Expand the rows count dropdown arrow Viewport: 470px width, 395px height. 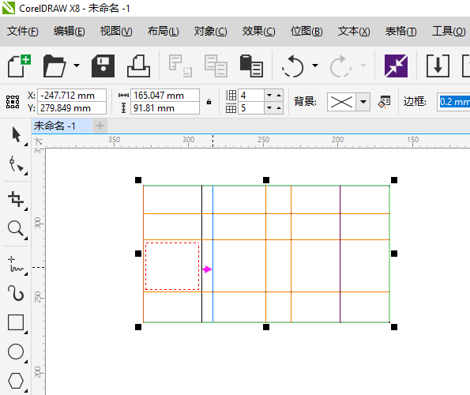point(269,96)
